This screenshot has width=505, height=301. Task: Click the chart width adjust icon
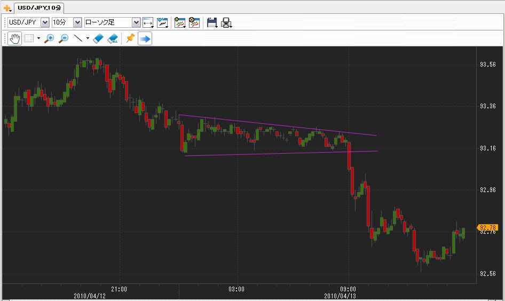click(x=148, y=23)
